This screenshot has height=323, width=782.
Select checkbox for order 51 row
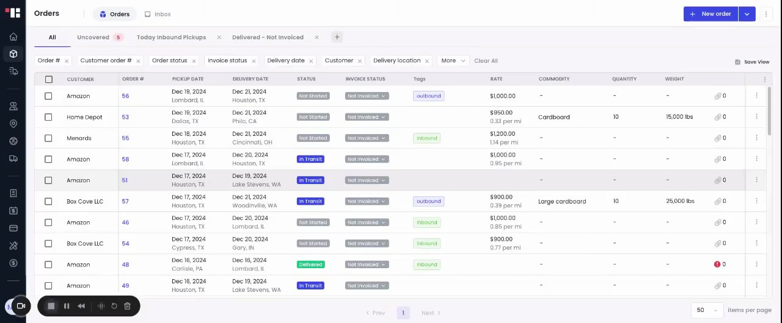click(48, 180)
